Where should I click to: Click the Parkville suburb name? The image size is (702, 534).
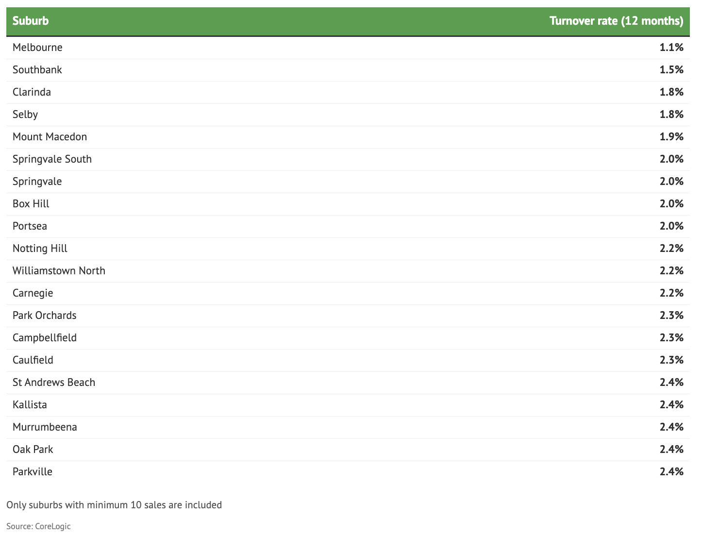click(33, 472)
